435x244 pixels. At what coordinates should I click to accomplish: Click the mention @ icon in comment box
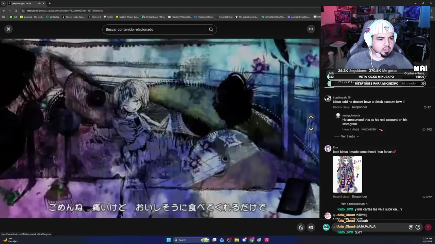pyautogui.click(x=411, y=227)
